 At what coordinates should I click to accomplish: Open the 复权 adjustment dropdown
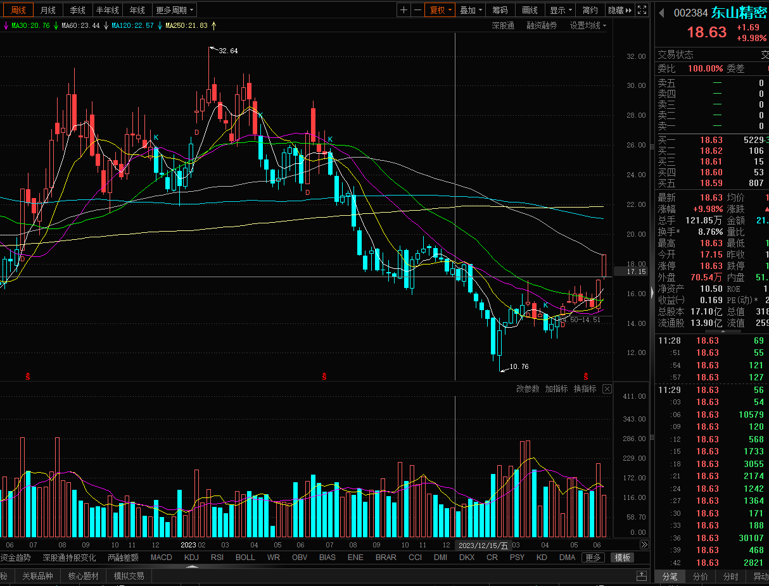tap(440, 10)
